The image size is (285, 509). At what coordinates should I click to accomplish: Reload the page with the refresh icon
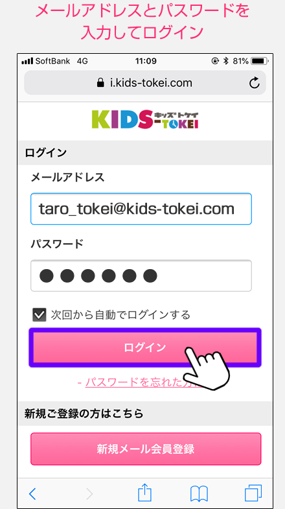pos(255,83)
